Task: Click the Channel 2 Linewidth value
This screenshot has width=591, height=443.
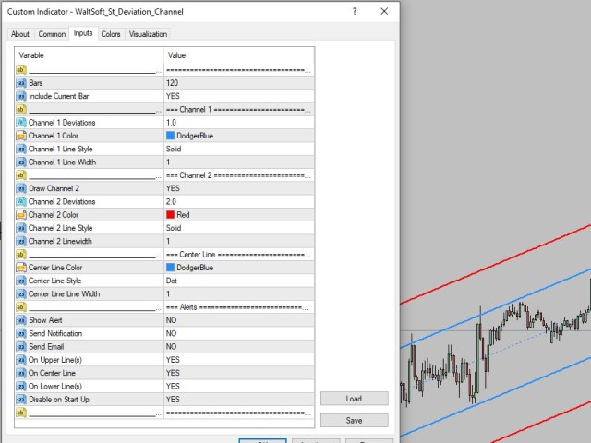Action: coord(239,241)
